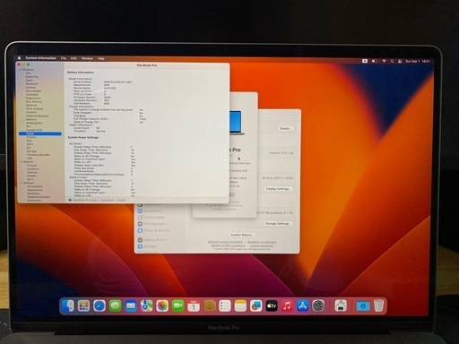
Task: Click the battery status icon
Action: tap(374, 61)
